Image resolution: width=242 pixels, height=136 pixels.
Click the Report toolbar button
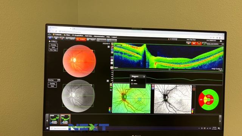pyautogui.click(x=92, y=40)
